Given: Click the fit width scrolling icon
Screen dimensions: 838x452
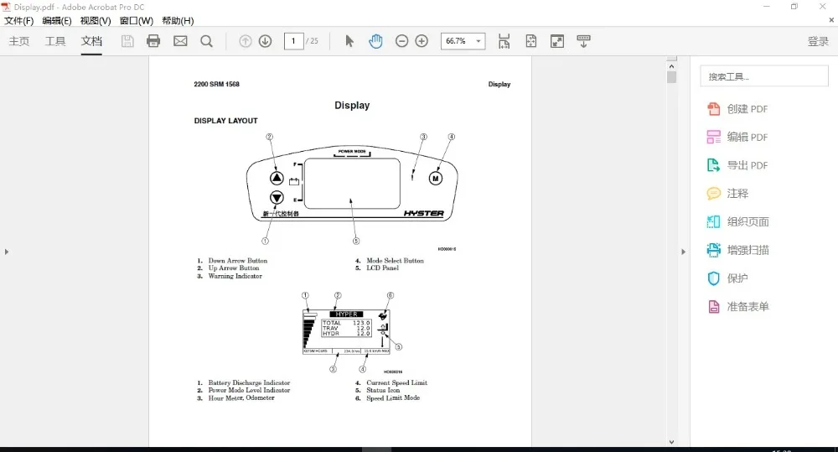Looking at the screenshot, I should pyautogui.click(x=504, y=41).
